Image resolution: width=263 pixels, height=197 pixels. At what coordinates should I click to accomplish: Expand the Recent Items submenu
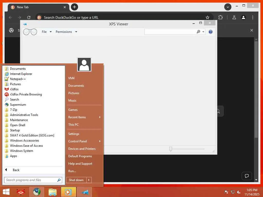click(x=84, y=117)
